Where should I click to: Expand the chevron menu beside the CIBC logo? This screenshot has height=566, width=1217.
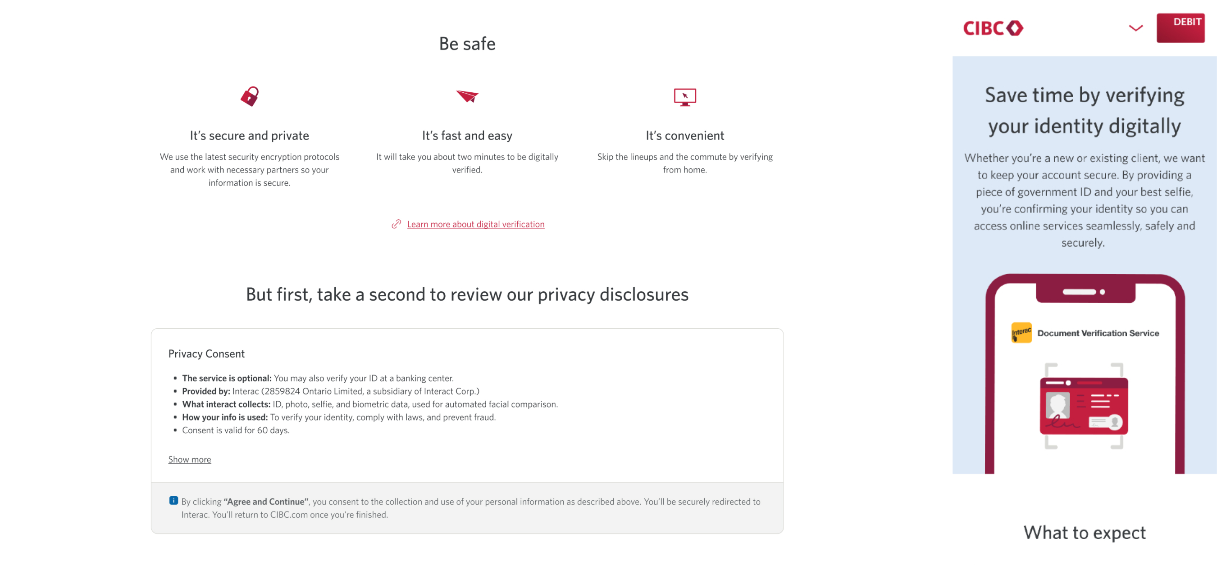tap(1135, 28)
